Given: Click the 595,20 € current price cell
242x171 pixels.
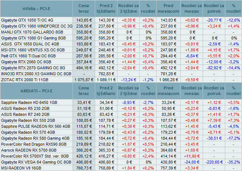Looking at the screenshot, I should pos(84,38).
